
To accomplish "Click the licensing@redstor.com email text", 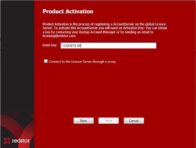I will click(59, 36).
